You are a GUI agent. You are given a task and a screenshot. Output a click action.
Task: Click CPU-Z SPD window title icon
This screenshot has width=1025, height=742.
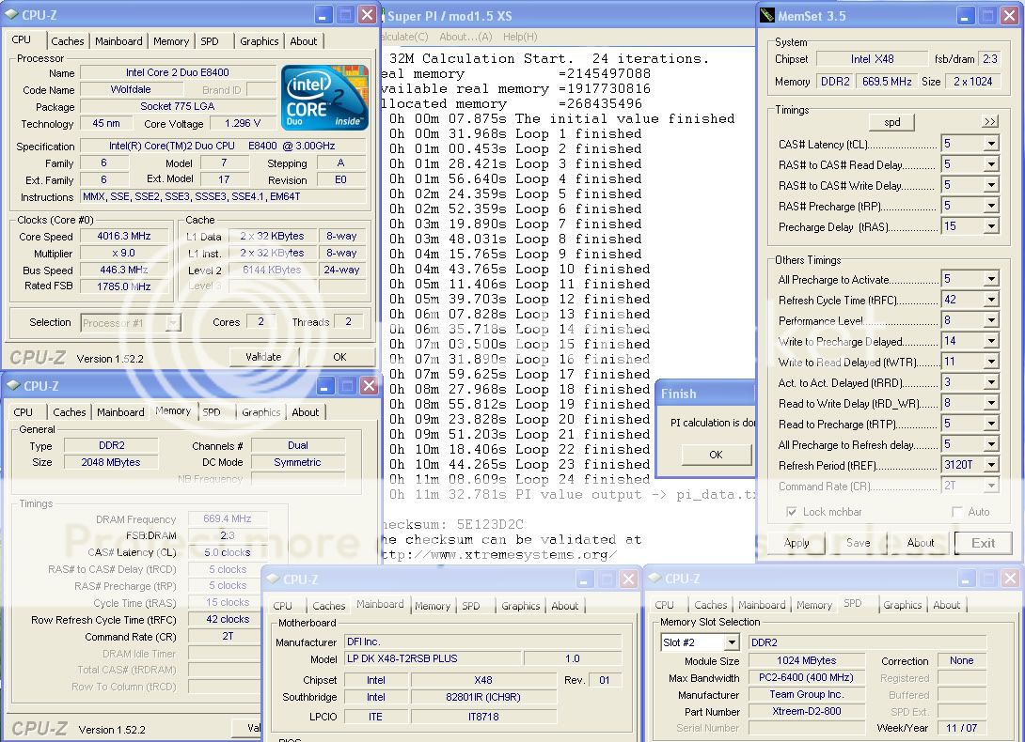pyautogui.click(x=655, y=578)
